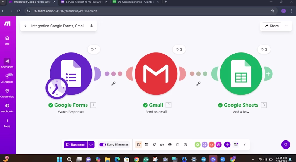This screenshot has height=162, width=296.
Task: Open Windows taskbar search
Action: tap(69, 159)
